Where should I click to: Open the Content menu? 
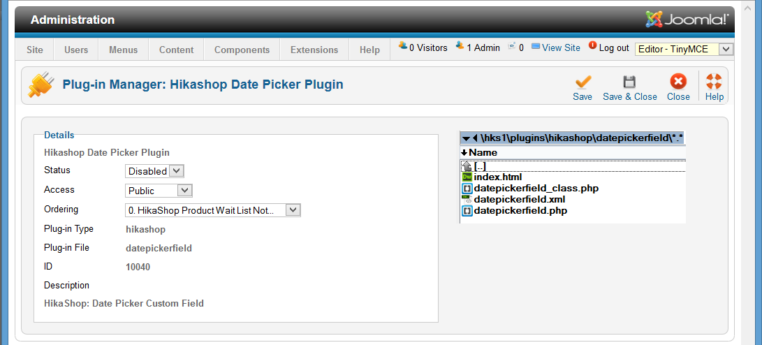click(x=177, y=50)
